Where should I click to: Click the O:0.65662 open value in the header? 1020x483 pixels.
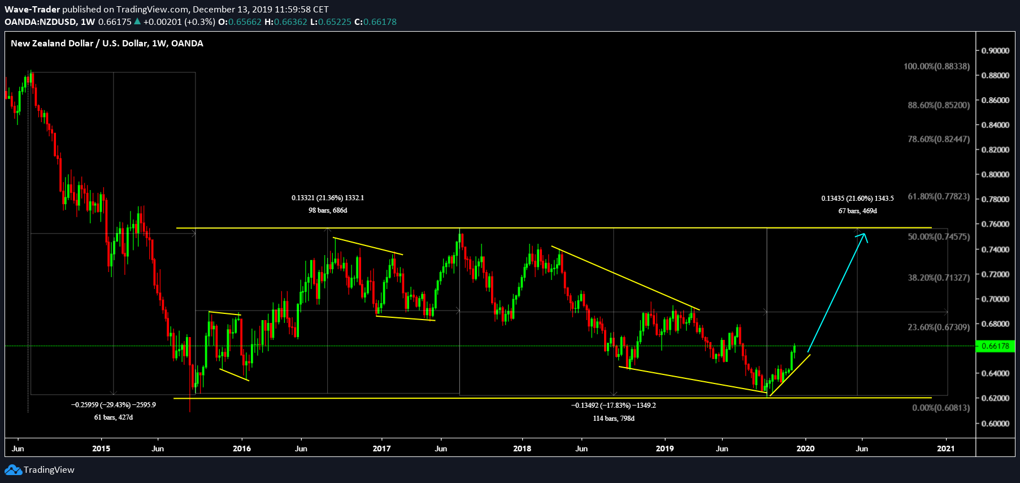240,22
